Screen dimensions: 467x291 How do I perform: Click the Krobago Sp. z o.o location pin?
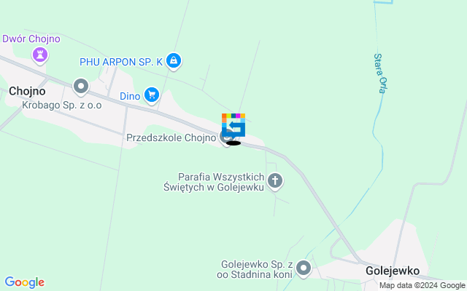pyautogui.click(x=81, y=87)
